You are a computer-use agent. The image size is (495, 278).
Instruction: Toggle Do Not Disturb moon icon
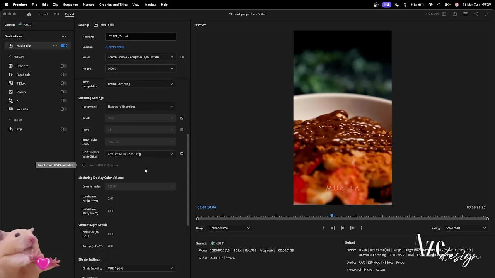point(397,5)
